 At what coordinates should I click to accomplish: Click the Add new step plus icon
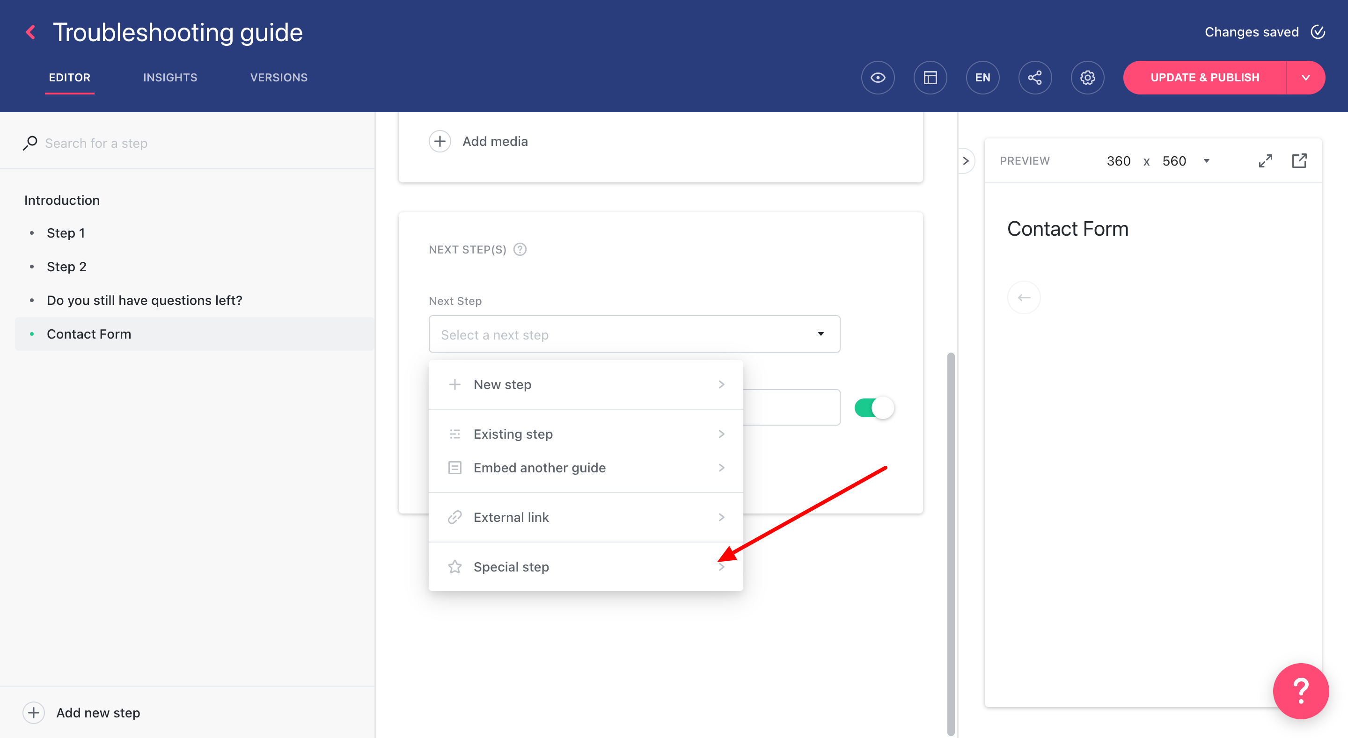pyautogui.click(x=34, y=712)
